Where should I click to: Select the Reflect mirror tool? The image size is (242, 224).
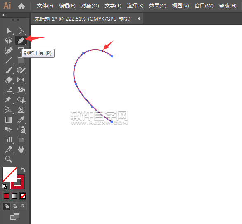tap(21, 80)
